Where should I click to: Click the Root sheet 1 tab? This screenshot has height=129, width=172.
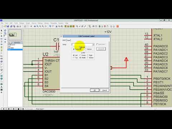pos(40,109)
